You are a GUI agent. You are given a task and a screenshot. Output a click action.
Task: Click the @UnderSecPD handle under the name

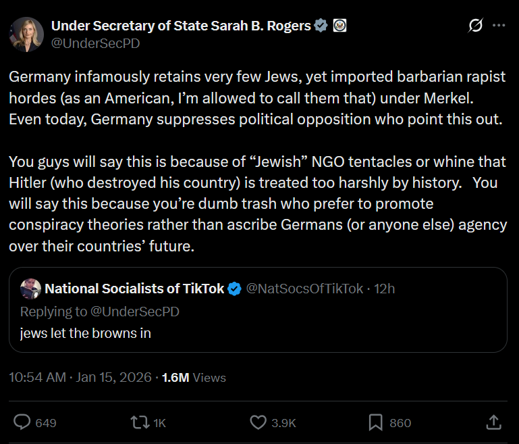click(x=96, y=43)
